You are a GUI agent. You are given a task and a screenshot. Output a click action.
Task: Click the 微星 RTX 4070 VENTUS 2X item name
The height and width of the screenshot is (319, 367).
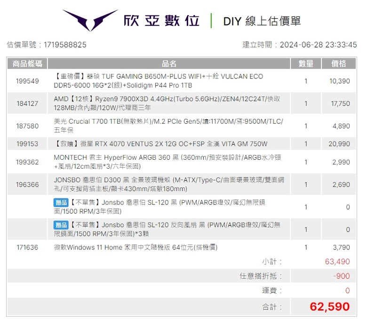pos(160,144)
